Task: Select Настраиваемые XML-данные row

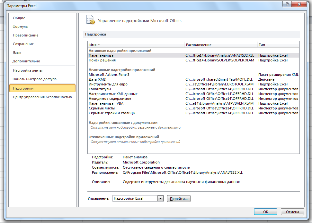Action: 193,94
